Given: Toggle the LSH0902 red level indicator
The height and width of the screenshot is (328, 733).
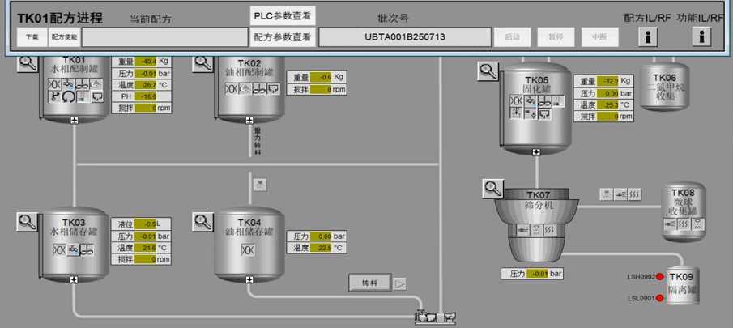Looking at the screenshot, I should pyautogui.click(x=660, y=278).
